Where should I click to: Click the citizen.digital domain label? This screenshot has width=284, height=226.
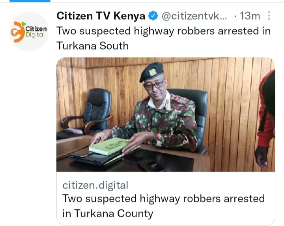point(95,185)
